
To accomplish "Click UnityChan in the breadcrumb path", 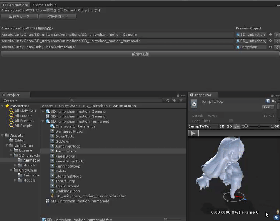I will click(x=68, y=106).
